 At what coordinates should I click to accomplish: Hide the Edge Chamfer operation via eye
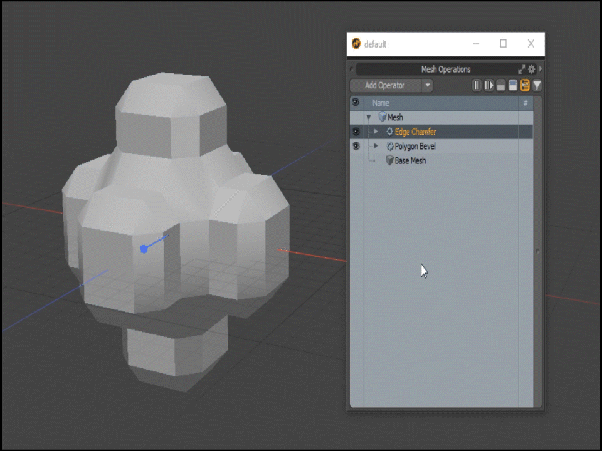356,132
